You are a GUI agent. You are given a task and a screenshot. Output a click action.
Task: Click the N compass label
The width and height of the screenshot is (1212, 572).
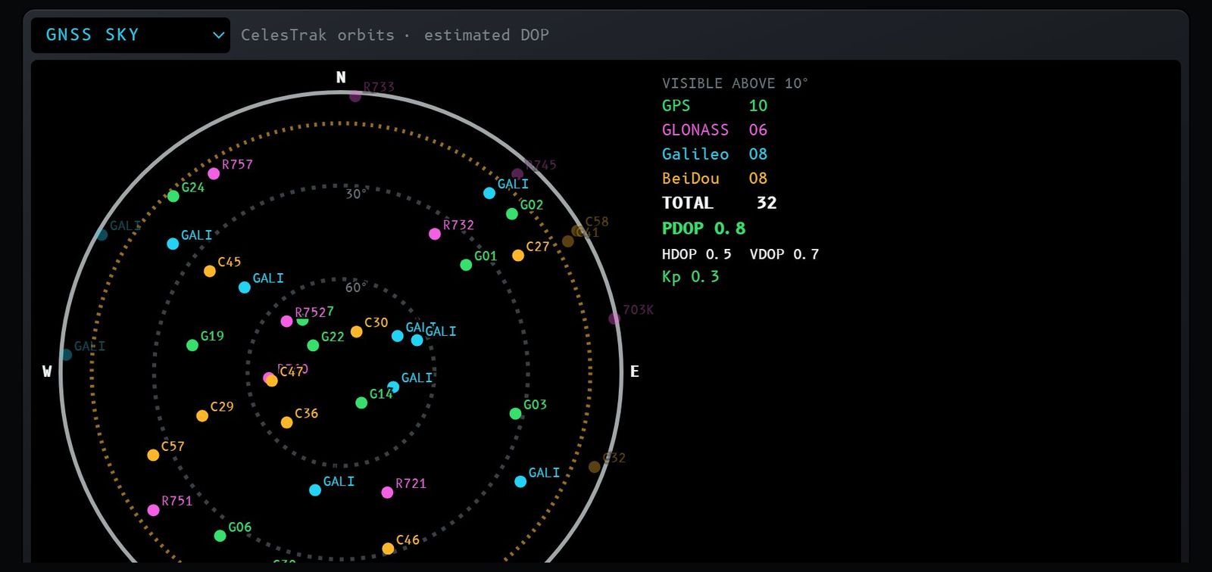click(x=341, y=77)
